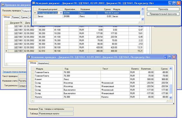Click identifier ЗК086 cell
Viewport: 182px width, 118px height.
pyautogui.click(x=71, y=16)
